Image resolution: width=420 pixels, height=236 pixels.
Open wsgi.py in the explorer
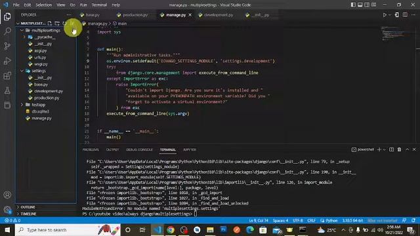click(x=40, y=64)
